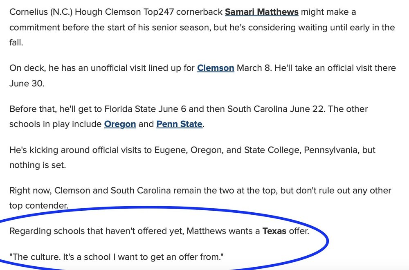Click the word "Top247"
Screen dimensions: 409x270
(x=157, y=12)
